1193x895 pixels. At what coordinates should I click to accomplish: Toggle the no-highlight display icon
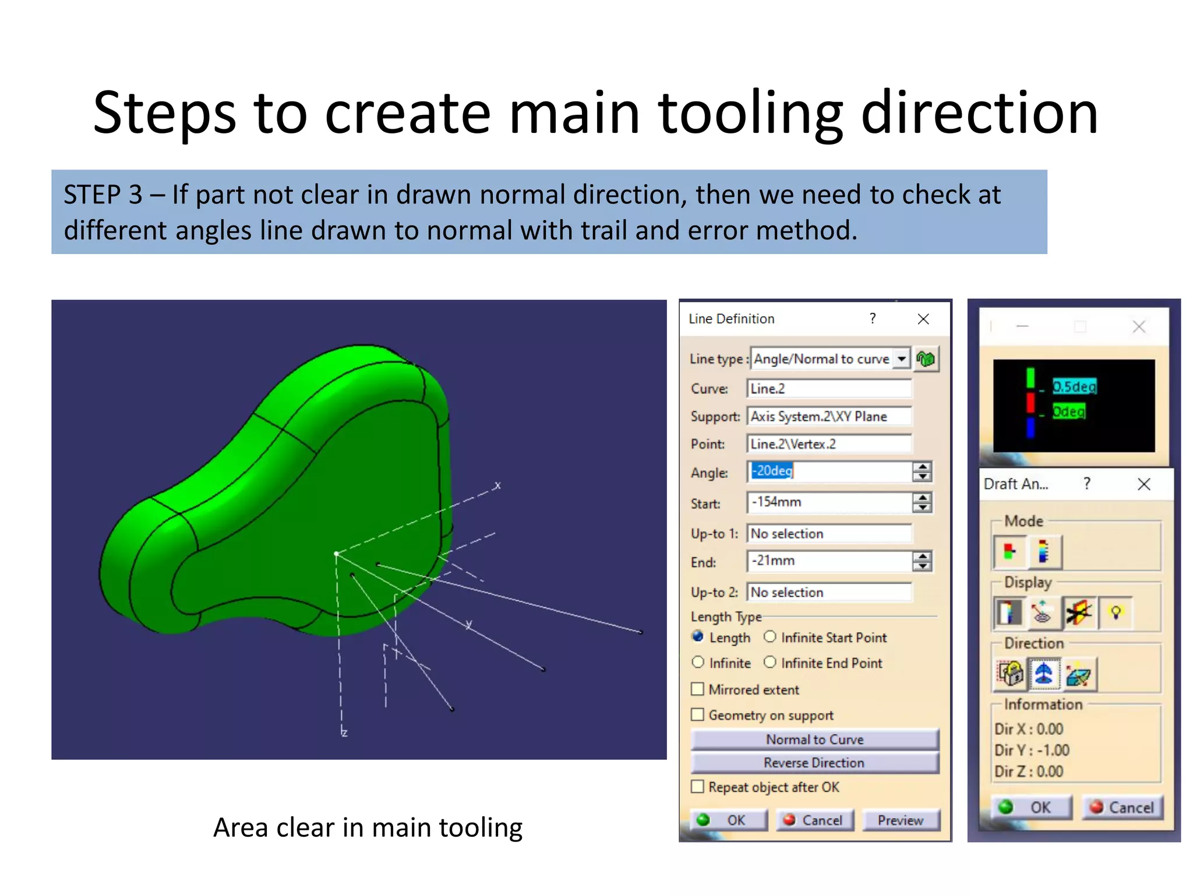pyautogui.click(x=1079, y=612)
